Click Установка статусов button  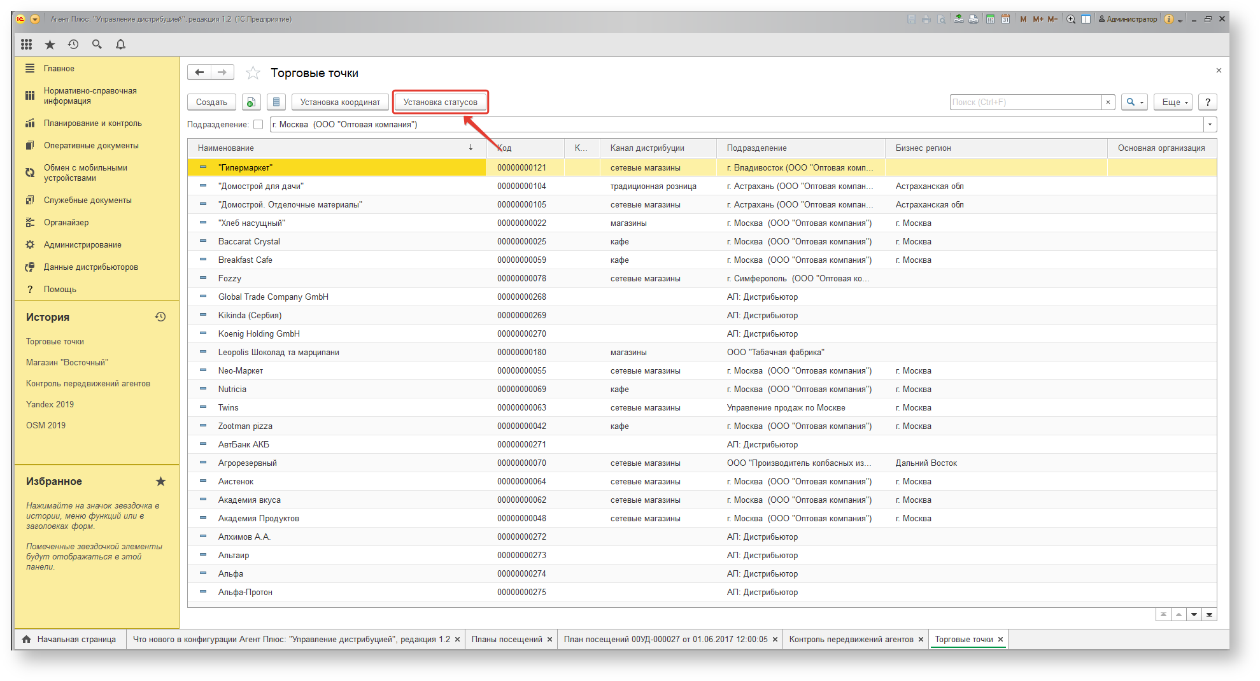coord(440,102)
